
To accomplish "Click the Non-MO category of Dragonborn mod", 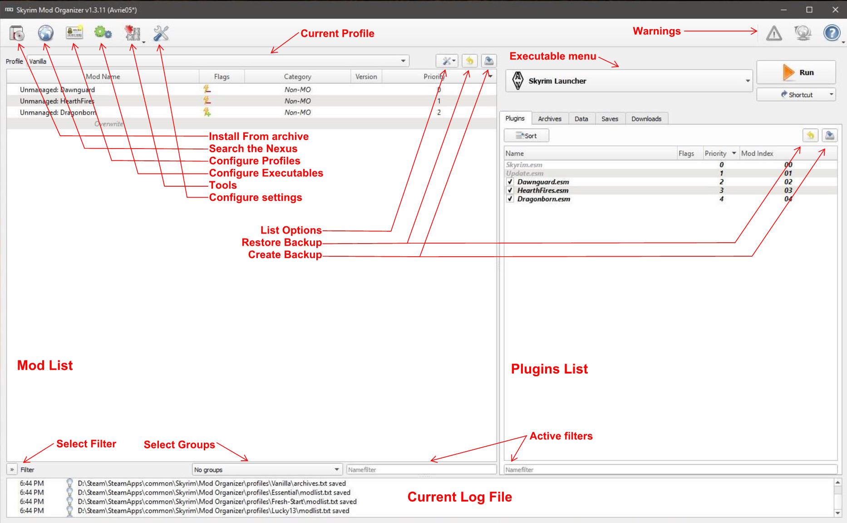I will 297,112.
